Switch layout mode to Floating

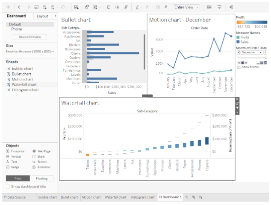pos(42,179)
